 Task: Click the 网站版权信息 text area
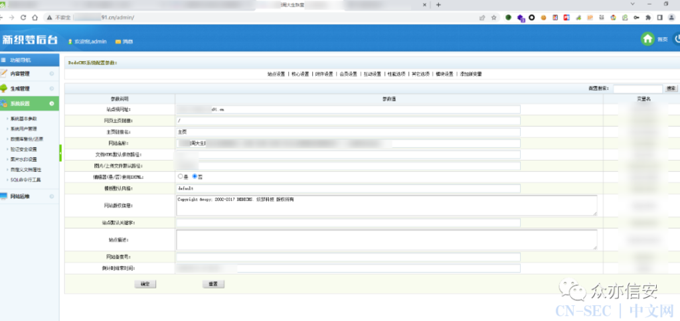click(x=386, y=206)
